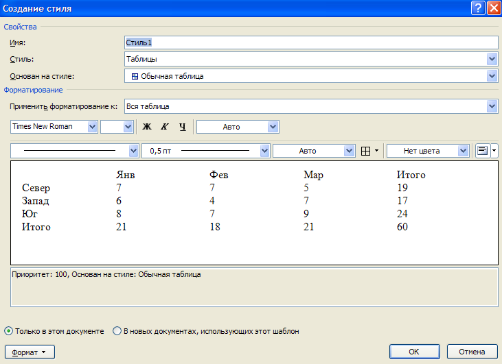This screenshot has width=502, height=364.
Task: Click the cell text alignment icon
Action: coord(482,151)
